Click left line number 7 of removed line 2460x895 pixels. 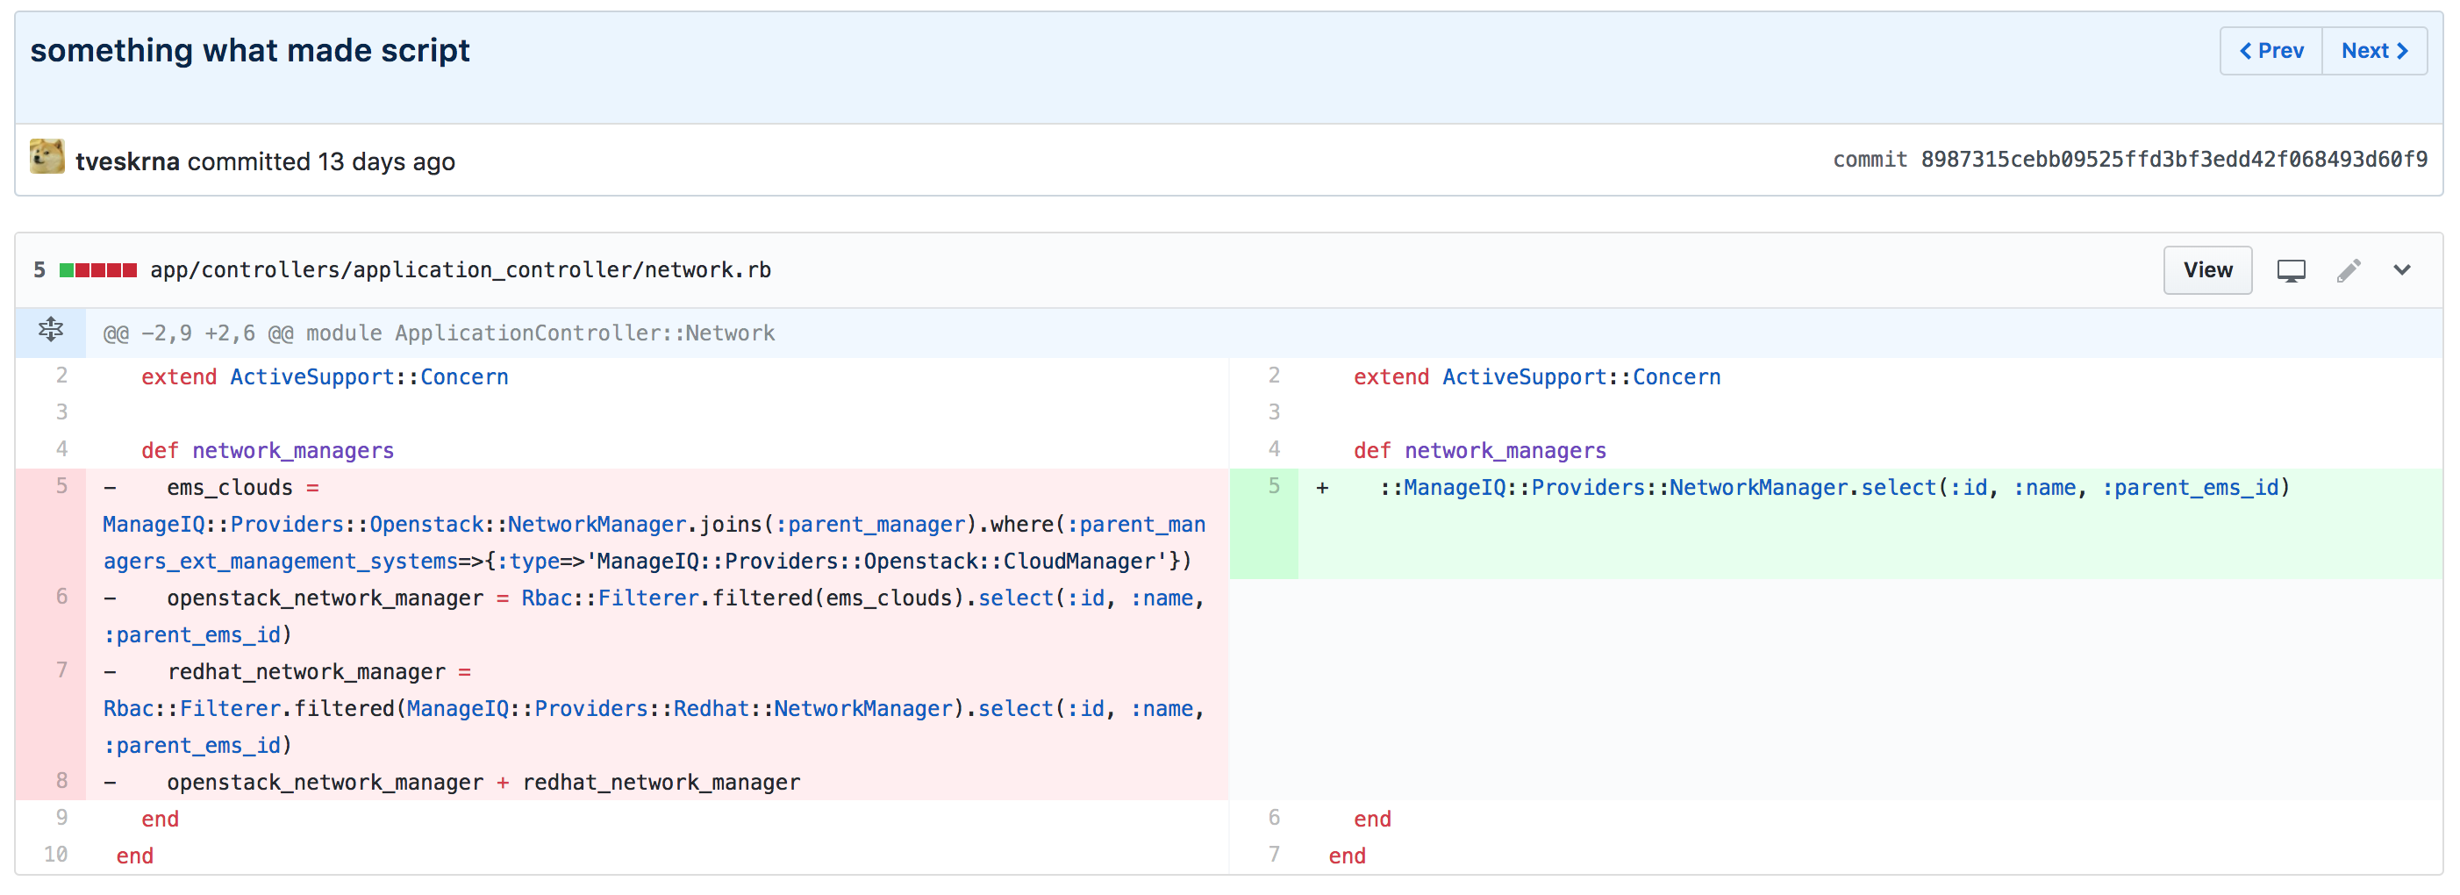[x=61, y=670]
